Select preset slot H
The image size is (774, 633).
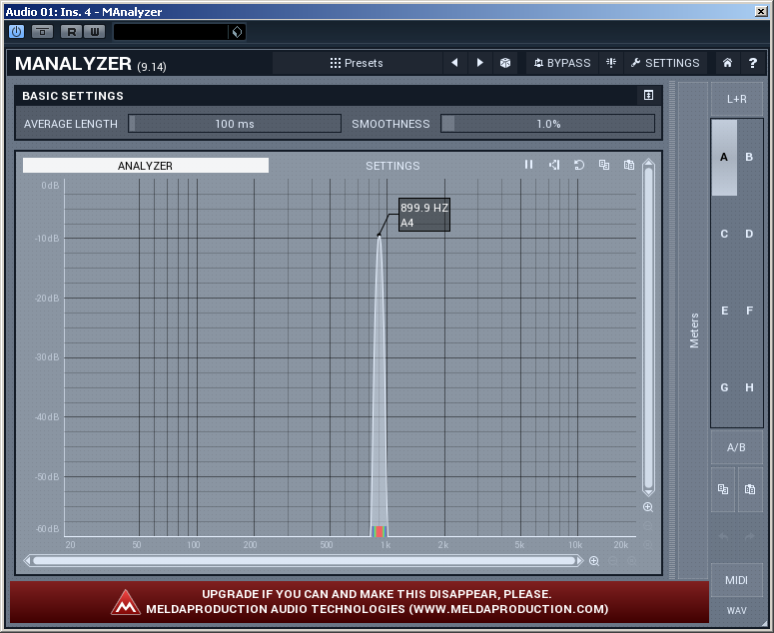[749, 387]
